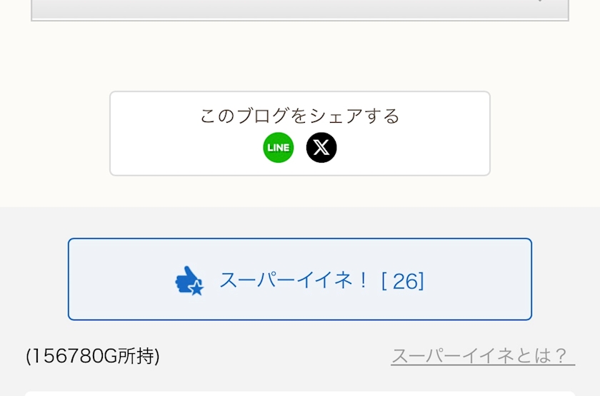Click the dropdown arrow in the gray selector
The height and width of the screenshot is (396, 600).
540,1
